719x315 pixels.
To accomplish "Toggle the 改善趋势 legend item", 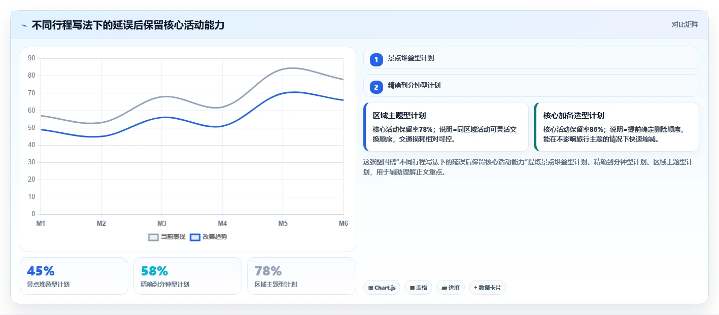I will [x=209, y=237].
